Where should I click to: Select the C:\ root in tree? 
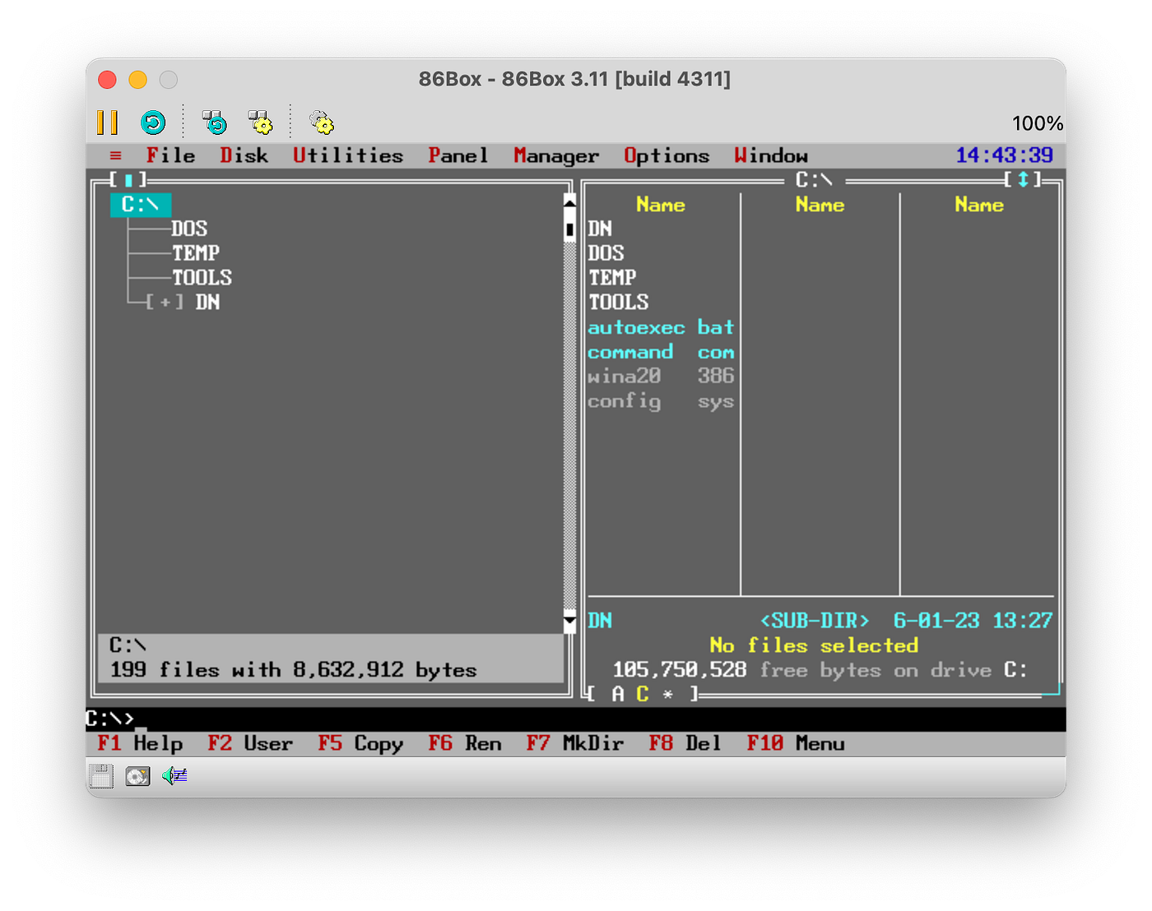(141, 204)
